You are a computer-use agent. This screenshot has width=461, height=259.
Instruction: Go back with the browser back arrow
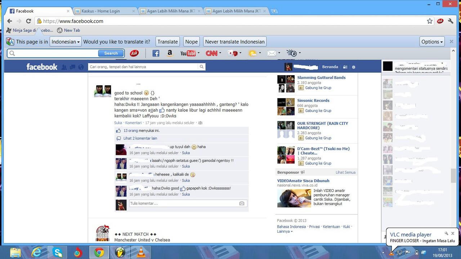(x=10, y=21)
